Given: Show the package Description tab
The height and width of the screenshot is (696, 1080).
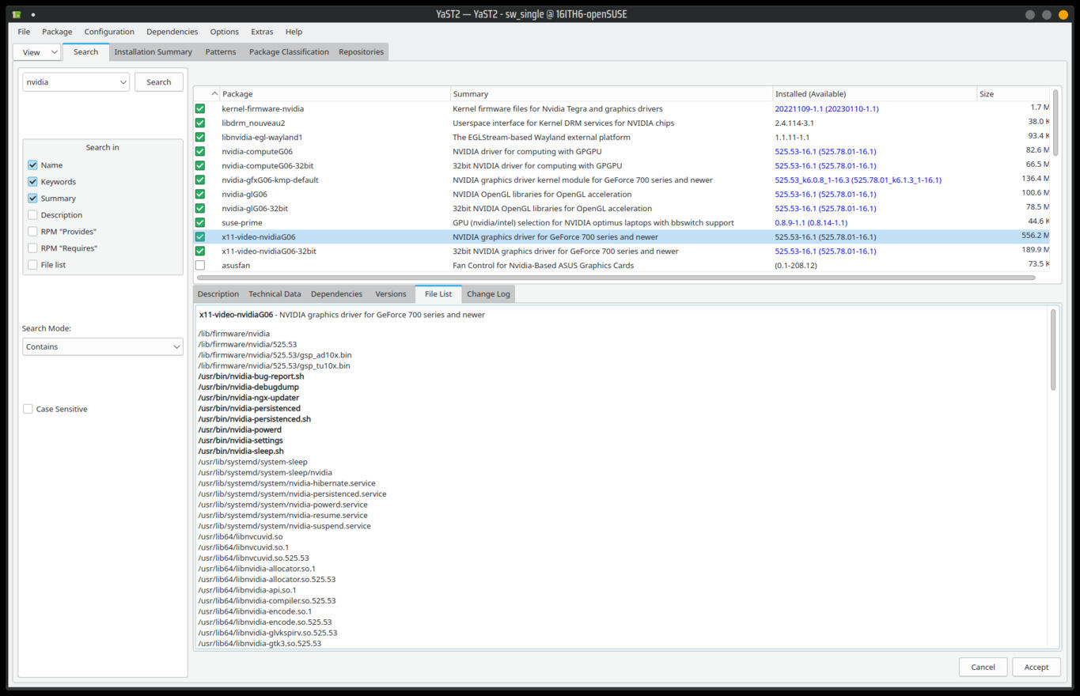Looking at the screenshot, I should 218,294.
